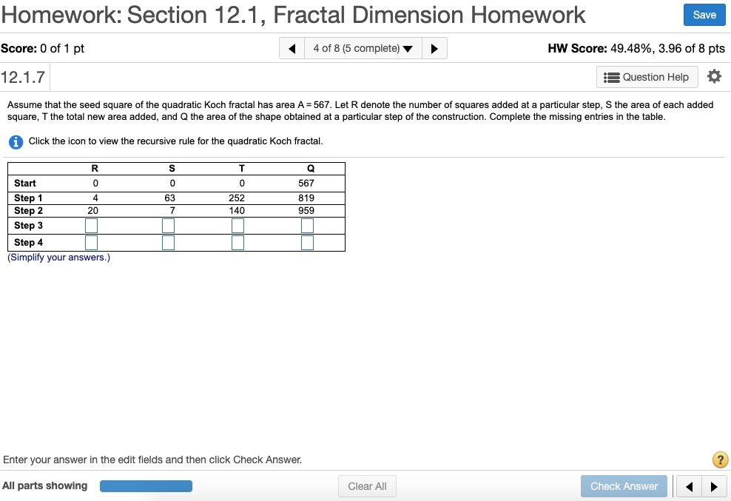731x501 pixels.
Task: Click the blue information icon for the recursive rule
Action: click(x=16, y=142)
